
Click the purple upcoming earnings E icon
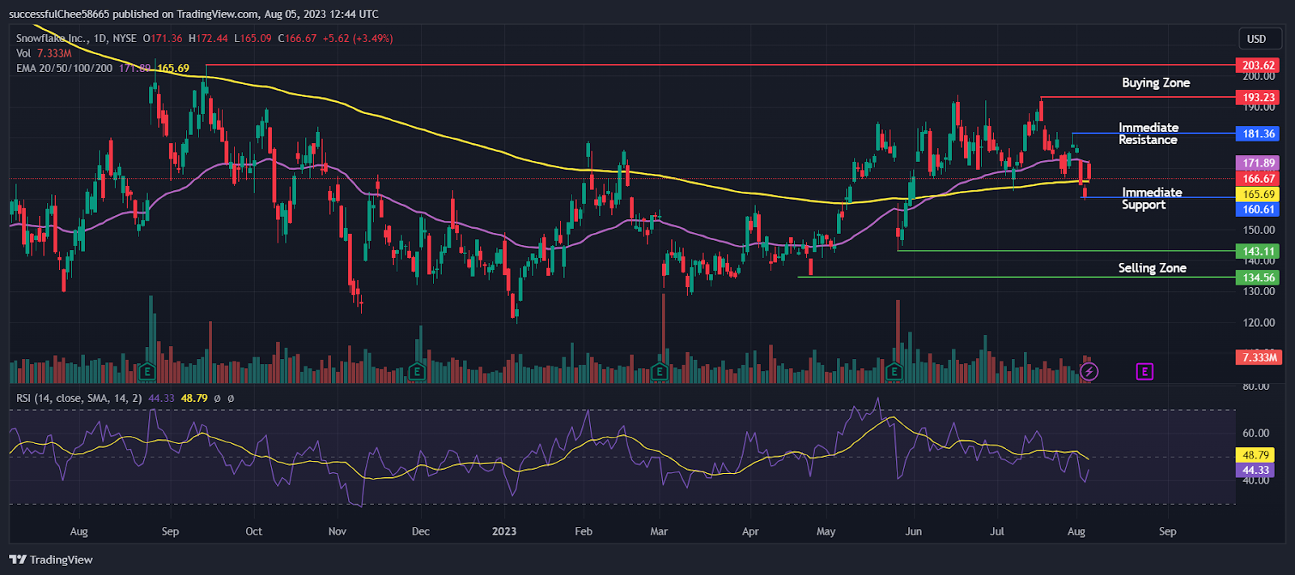click(x=1144, y=371)
